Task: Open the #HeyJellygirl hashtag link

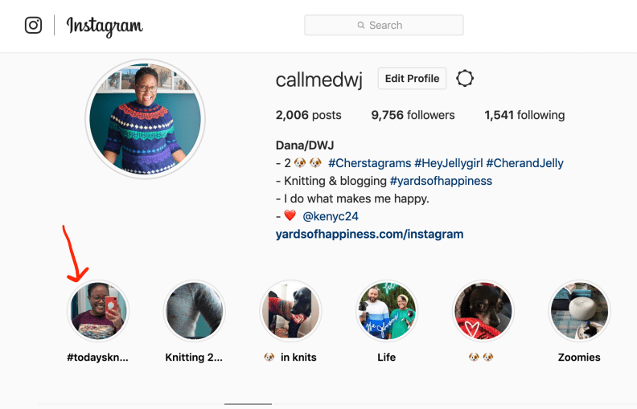Action: click(449, 163)
